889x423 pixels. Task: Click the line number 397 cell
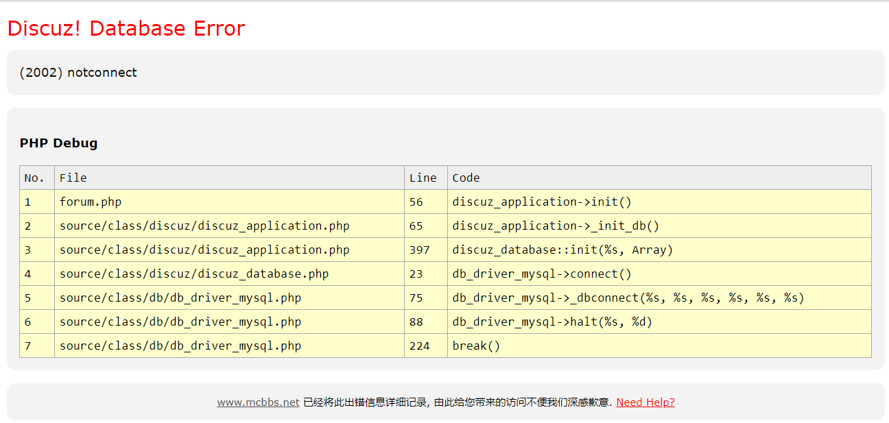419,250
